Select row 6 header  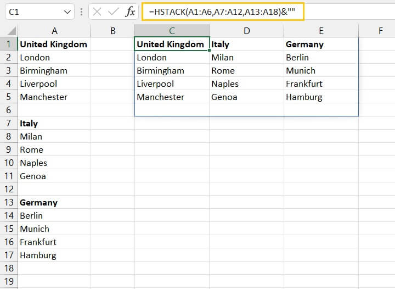coord(8,110)
